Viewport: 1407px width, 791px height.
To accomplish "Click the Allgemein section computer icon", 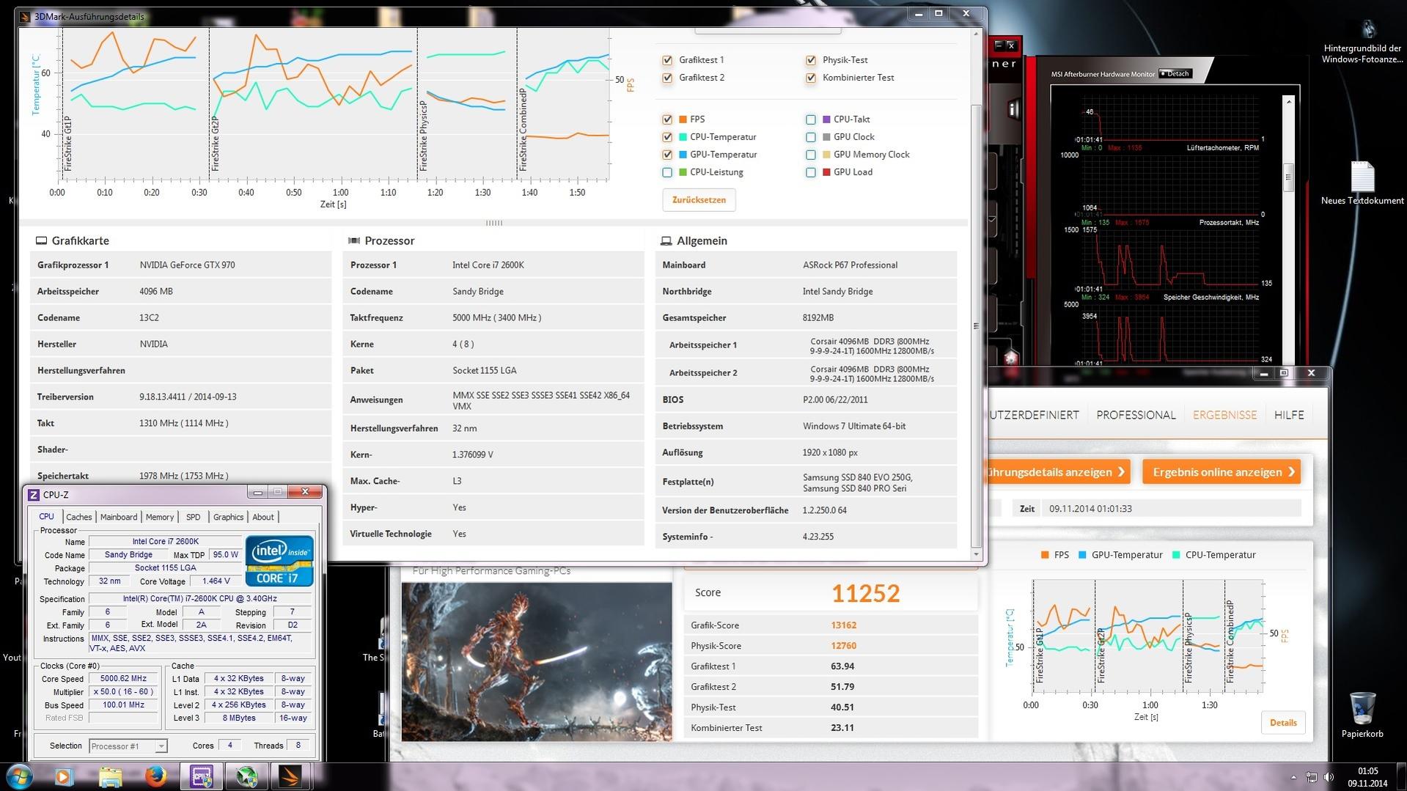I will point(666,240).
